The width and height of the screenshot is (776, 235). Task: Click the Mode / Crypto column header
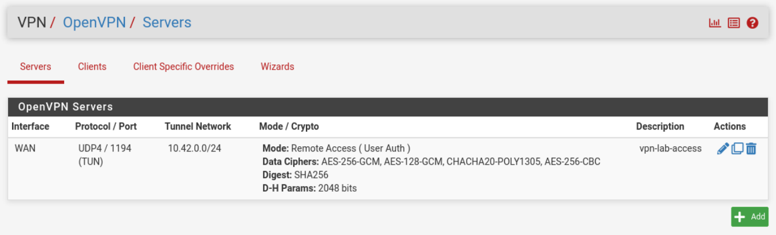pyautogui.click(x=289, y=127)
